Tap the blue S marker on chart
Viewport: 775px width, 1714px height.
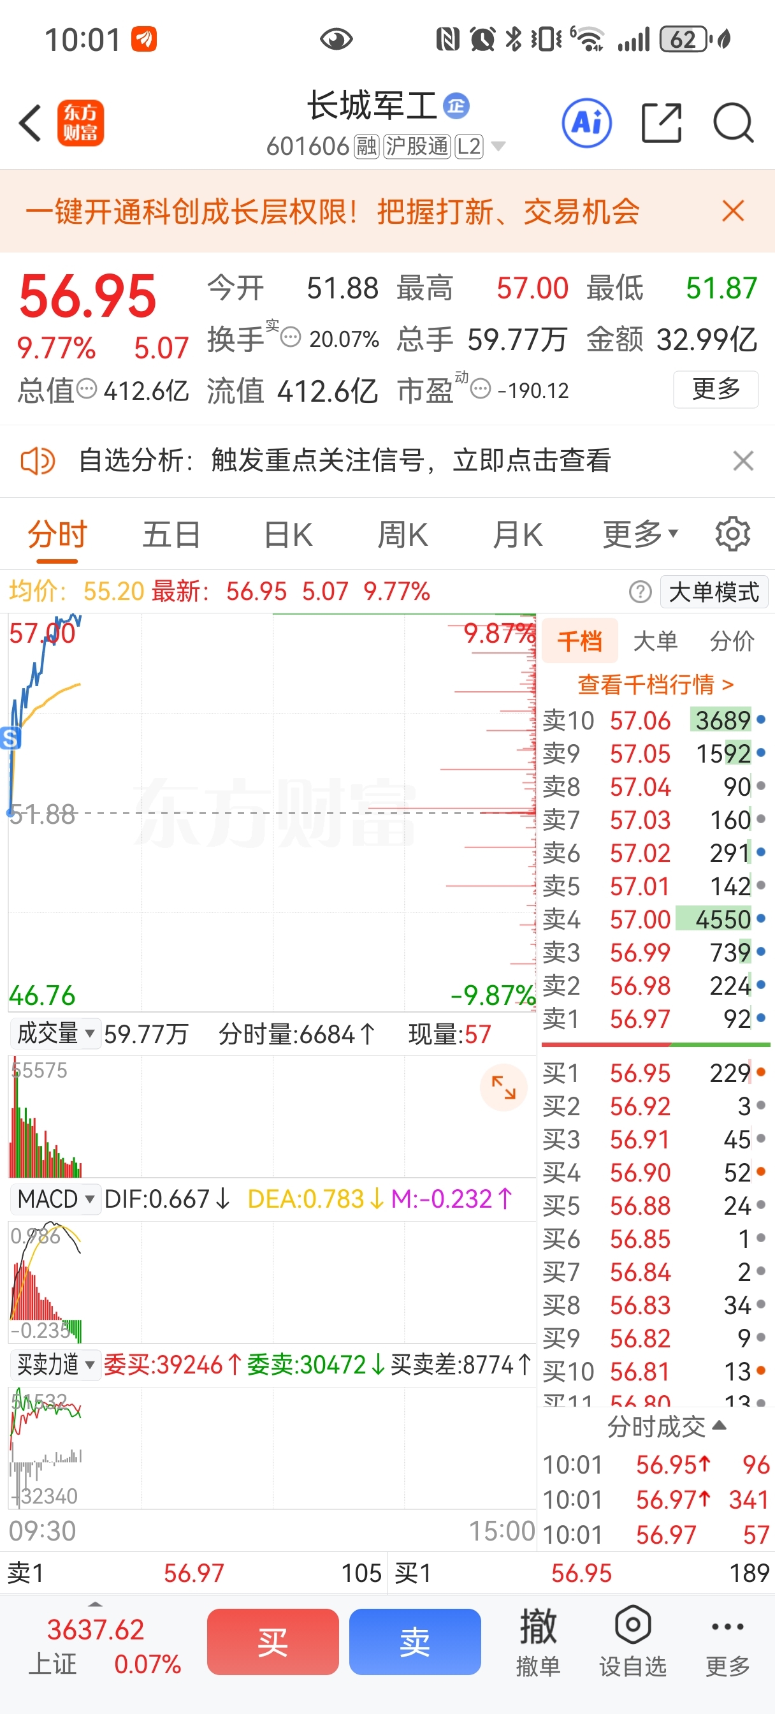click(10, 738)
